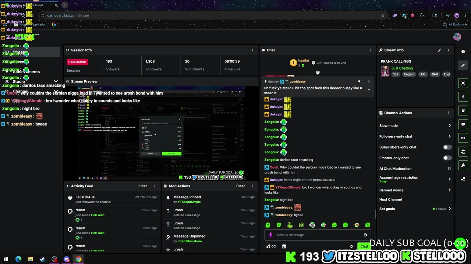Click the Windows Start button

6,259
